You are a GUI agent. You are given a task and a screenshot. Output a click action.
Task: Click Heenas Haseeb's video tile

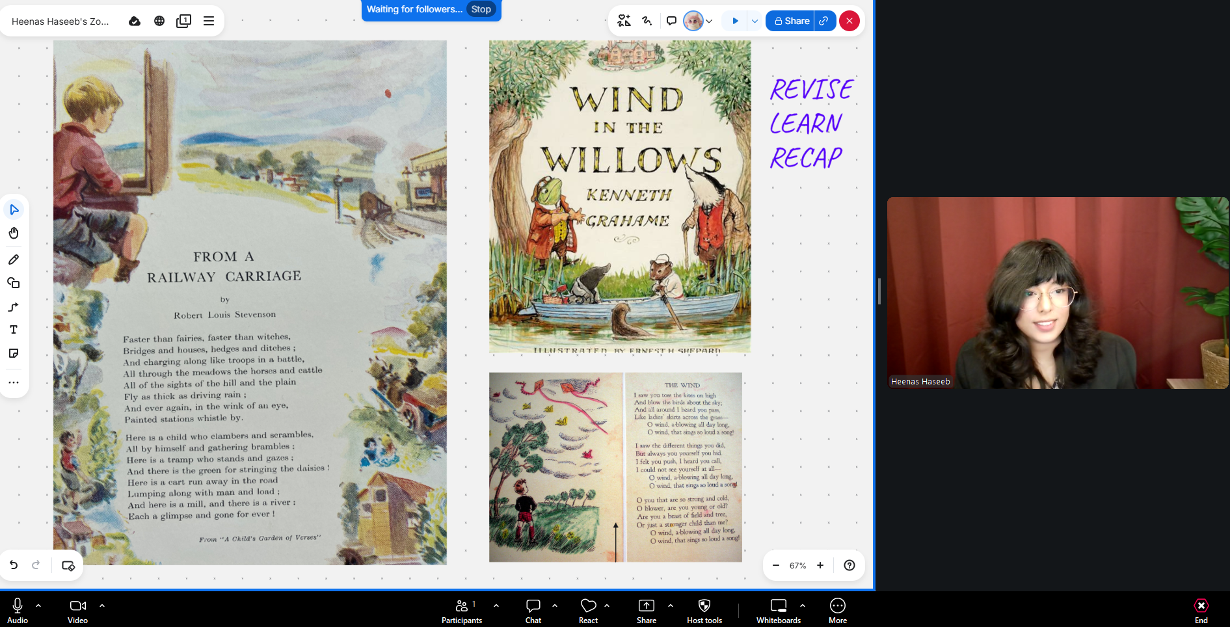coord(1058,293)
